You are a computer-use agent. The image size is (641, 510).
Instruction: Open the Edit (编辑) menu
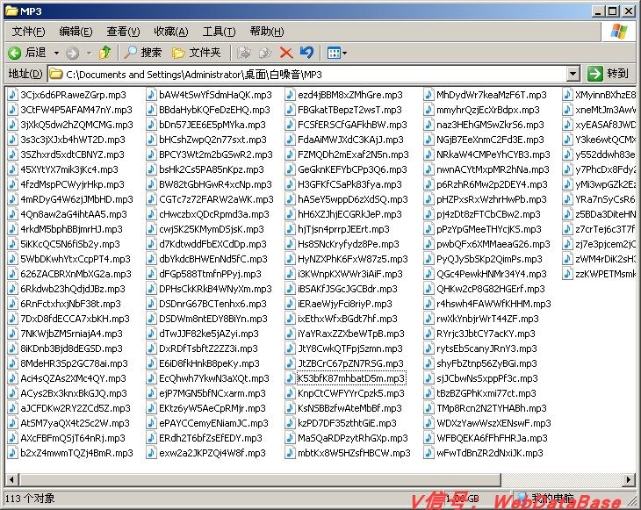tap(76, 32)
